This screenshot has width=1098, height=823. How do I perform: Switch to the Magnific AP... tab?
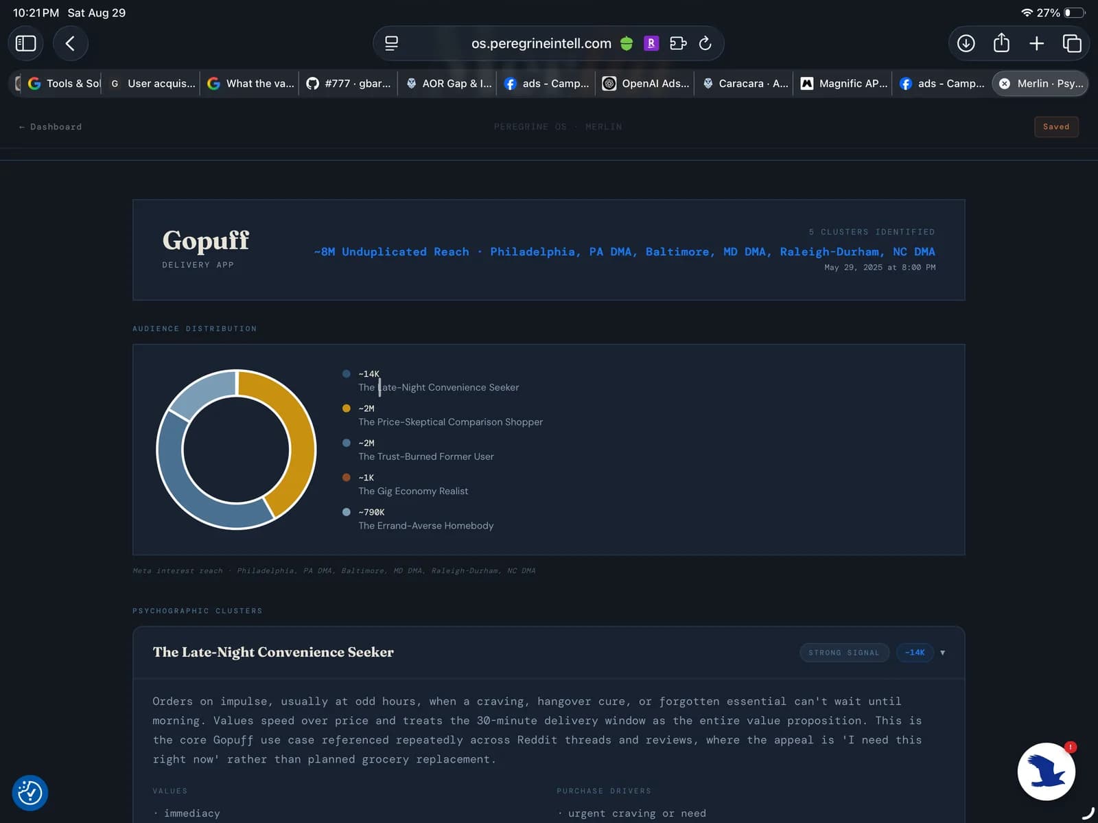pos(843,83)
